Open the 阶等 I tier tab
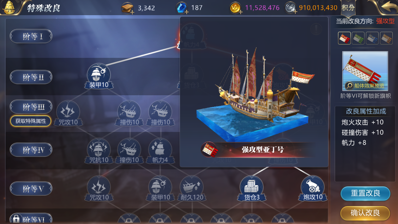Screen dimensions: 398x224 pos(31,36)
